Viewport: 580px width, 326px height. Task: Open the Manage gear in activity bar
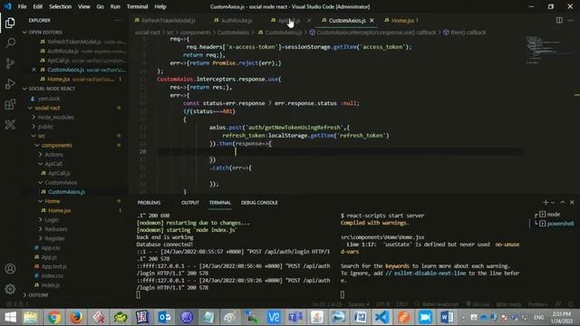pyautogui.click(x=10, y=289)
